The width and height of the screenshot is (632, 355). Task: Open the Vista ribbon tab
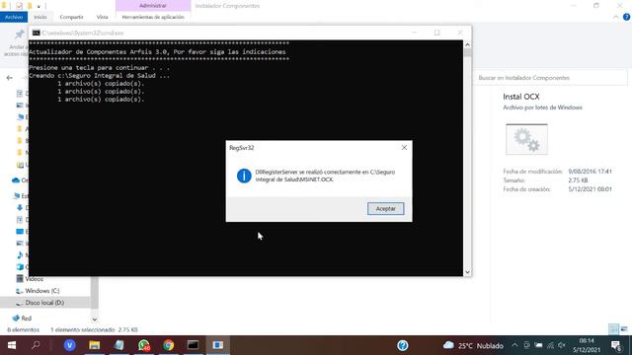coord(102,17)
